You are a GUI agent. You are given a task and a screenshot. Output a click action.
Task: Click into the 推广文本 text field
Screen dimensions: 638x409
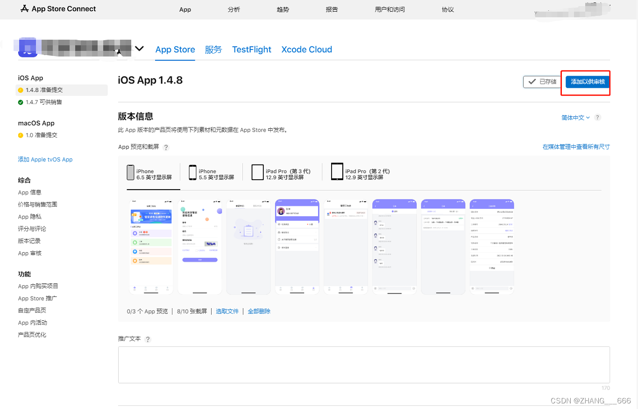coord(364,365)
